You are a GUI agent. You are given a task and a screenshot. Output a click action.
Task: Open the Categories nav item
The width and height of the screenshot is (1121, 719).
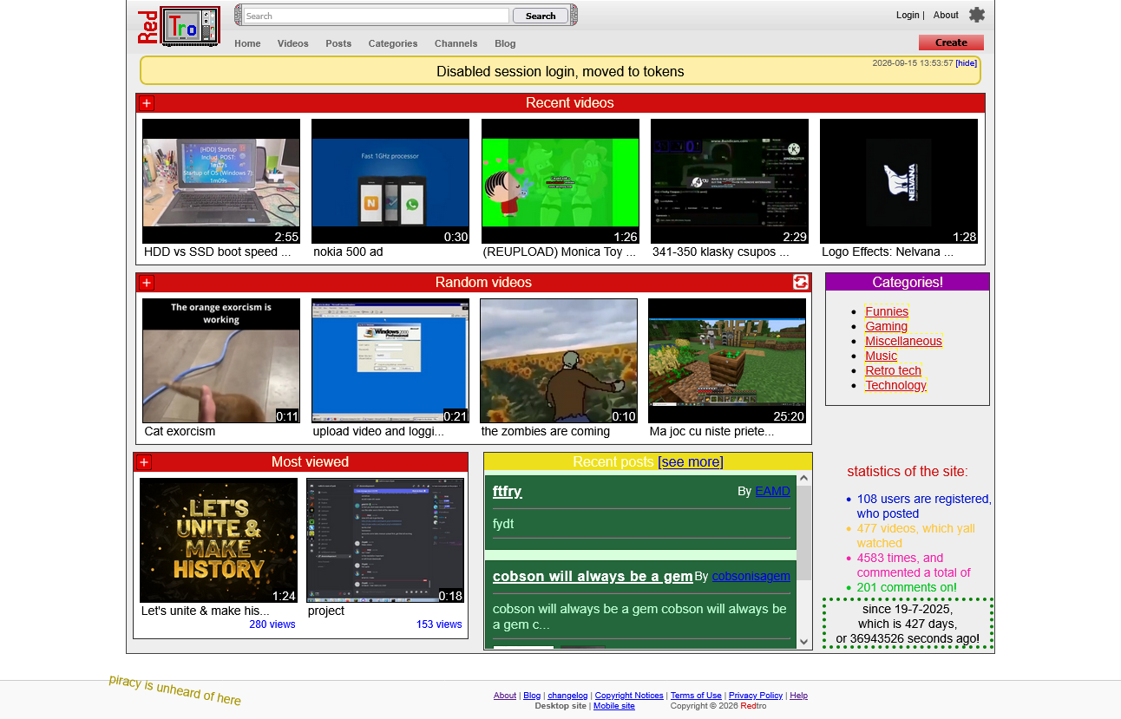393,43
